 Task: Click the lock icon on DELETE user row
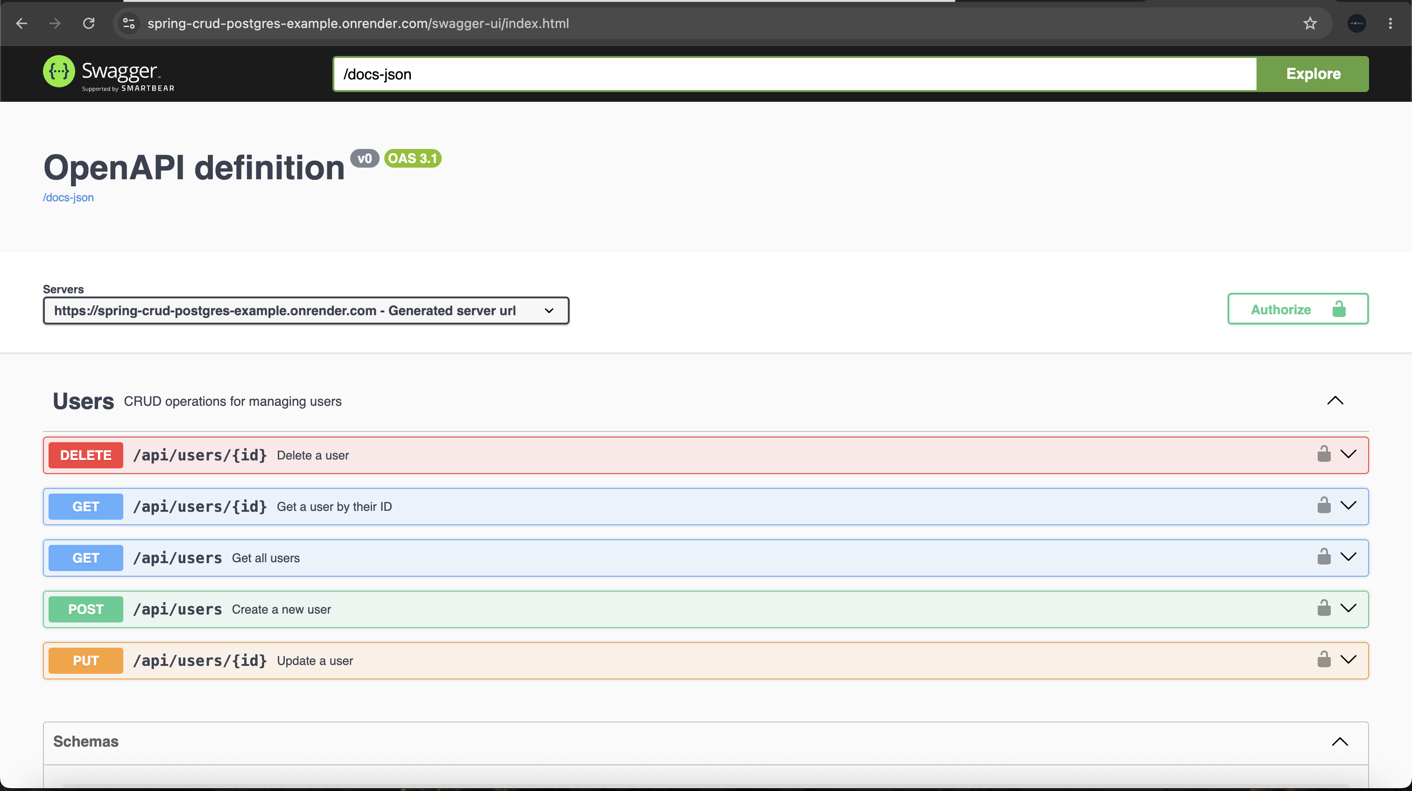(1324, 454)
